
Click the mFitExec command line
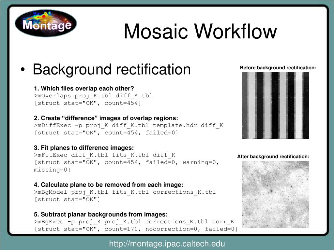(104, 155)
